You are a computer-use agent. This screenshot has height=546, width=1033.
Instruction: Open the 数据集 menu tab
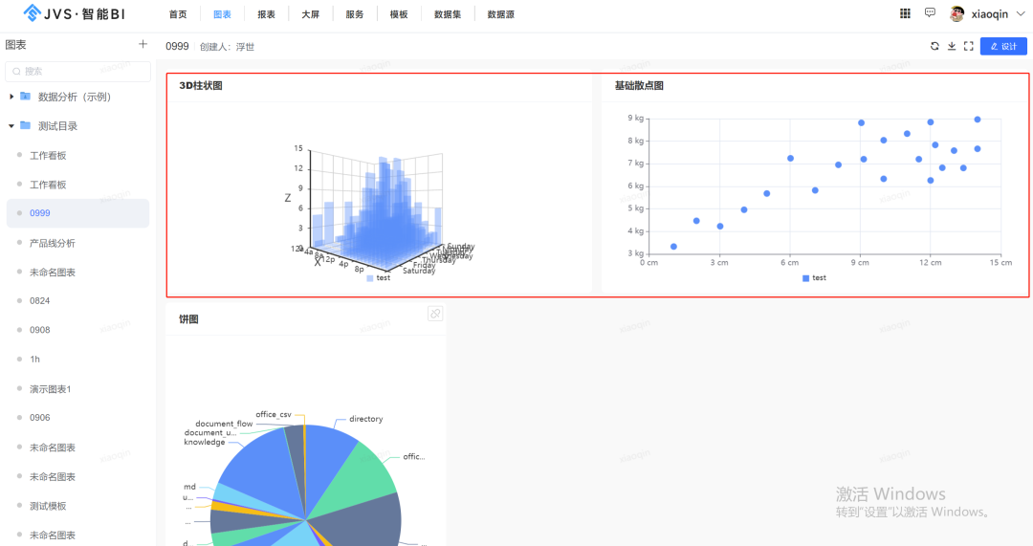point(448,14)
